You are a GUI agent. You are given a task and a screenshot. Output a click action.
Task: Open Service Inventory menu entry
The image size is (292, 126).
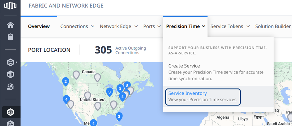(203, 96)
